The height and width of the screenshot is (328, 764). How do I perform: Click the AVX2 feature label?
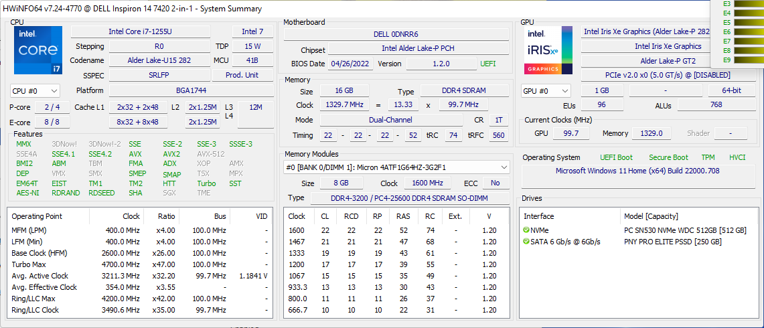[x=171, y=154]
